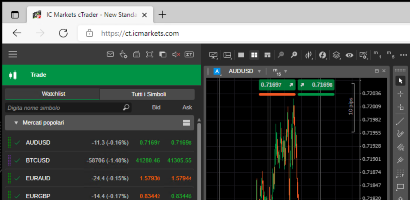410x200 pixels.
Task: Click the Trade section header
Action: pos(102,75)
